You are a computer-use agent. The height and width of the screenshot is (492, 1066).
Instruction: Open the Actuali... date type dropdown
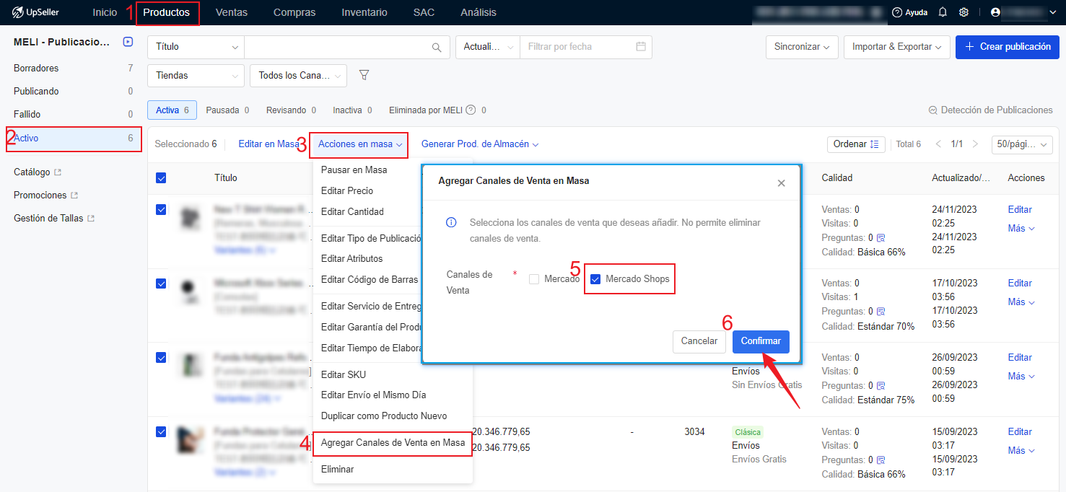tap(488, 47)
